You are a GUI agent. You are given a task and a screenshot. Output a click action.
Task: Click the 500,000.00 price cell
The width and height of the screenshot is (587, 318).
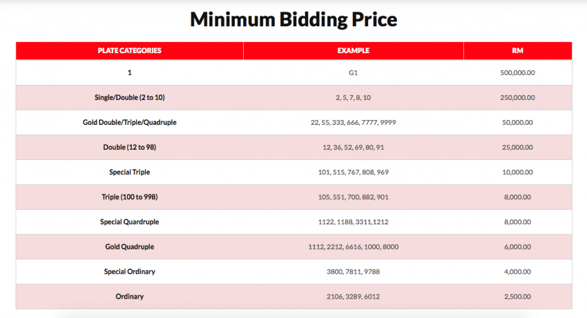(x=517, y=72)
